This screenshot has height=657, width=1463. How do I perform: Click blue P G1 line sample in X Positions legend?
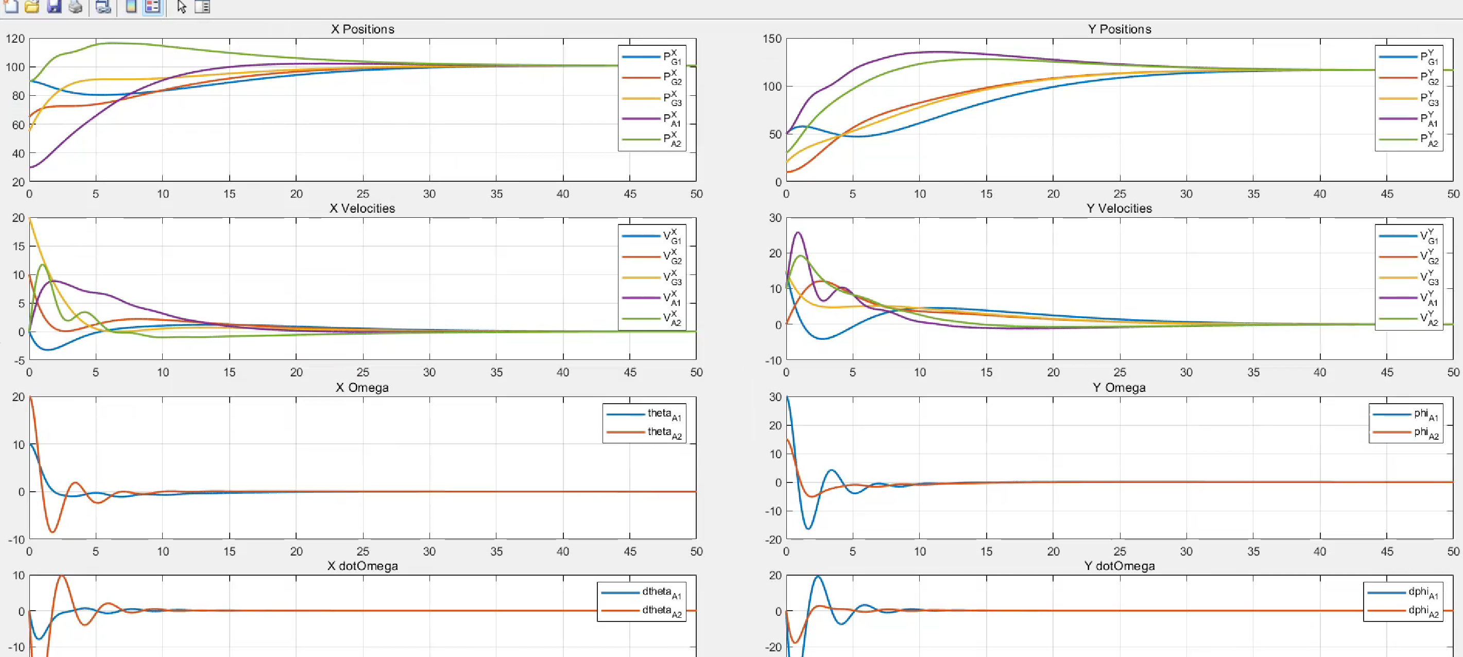click(x=641, y=57)
